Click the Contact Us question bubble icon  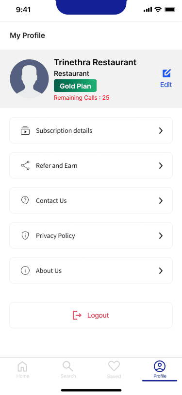[25, 200]
